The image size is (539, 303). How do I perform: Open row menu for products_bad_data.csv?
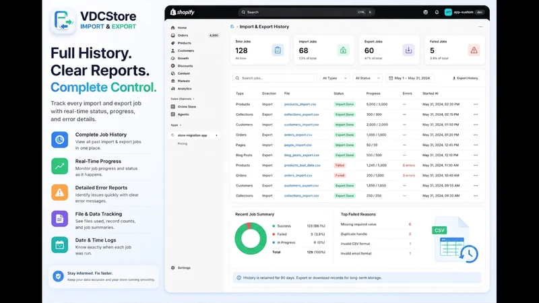[x=476, y=165]
